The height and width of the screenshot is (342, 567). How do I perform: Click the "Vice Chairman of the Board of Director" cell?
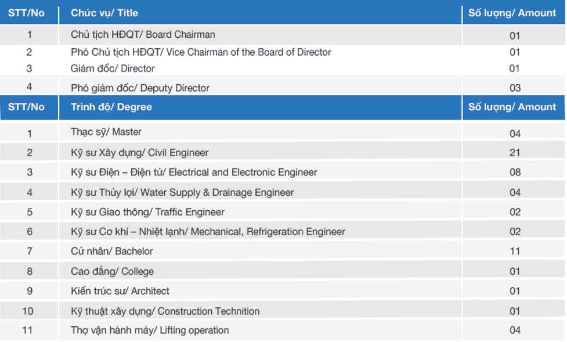[260, 52]
